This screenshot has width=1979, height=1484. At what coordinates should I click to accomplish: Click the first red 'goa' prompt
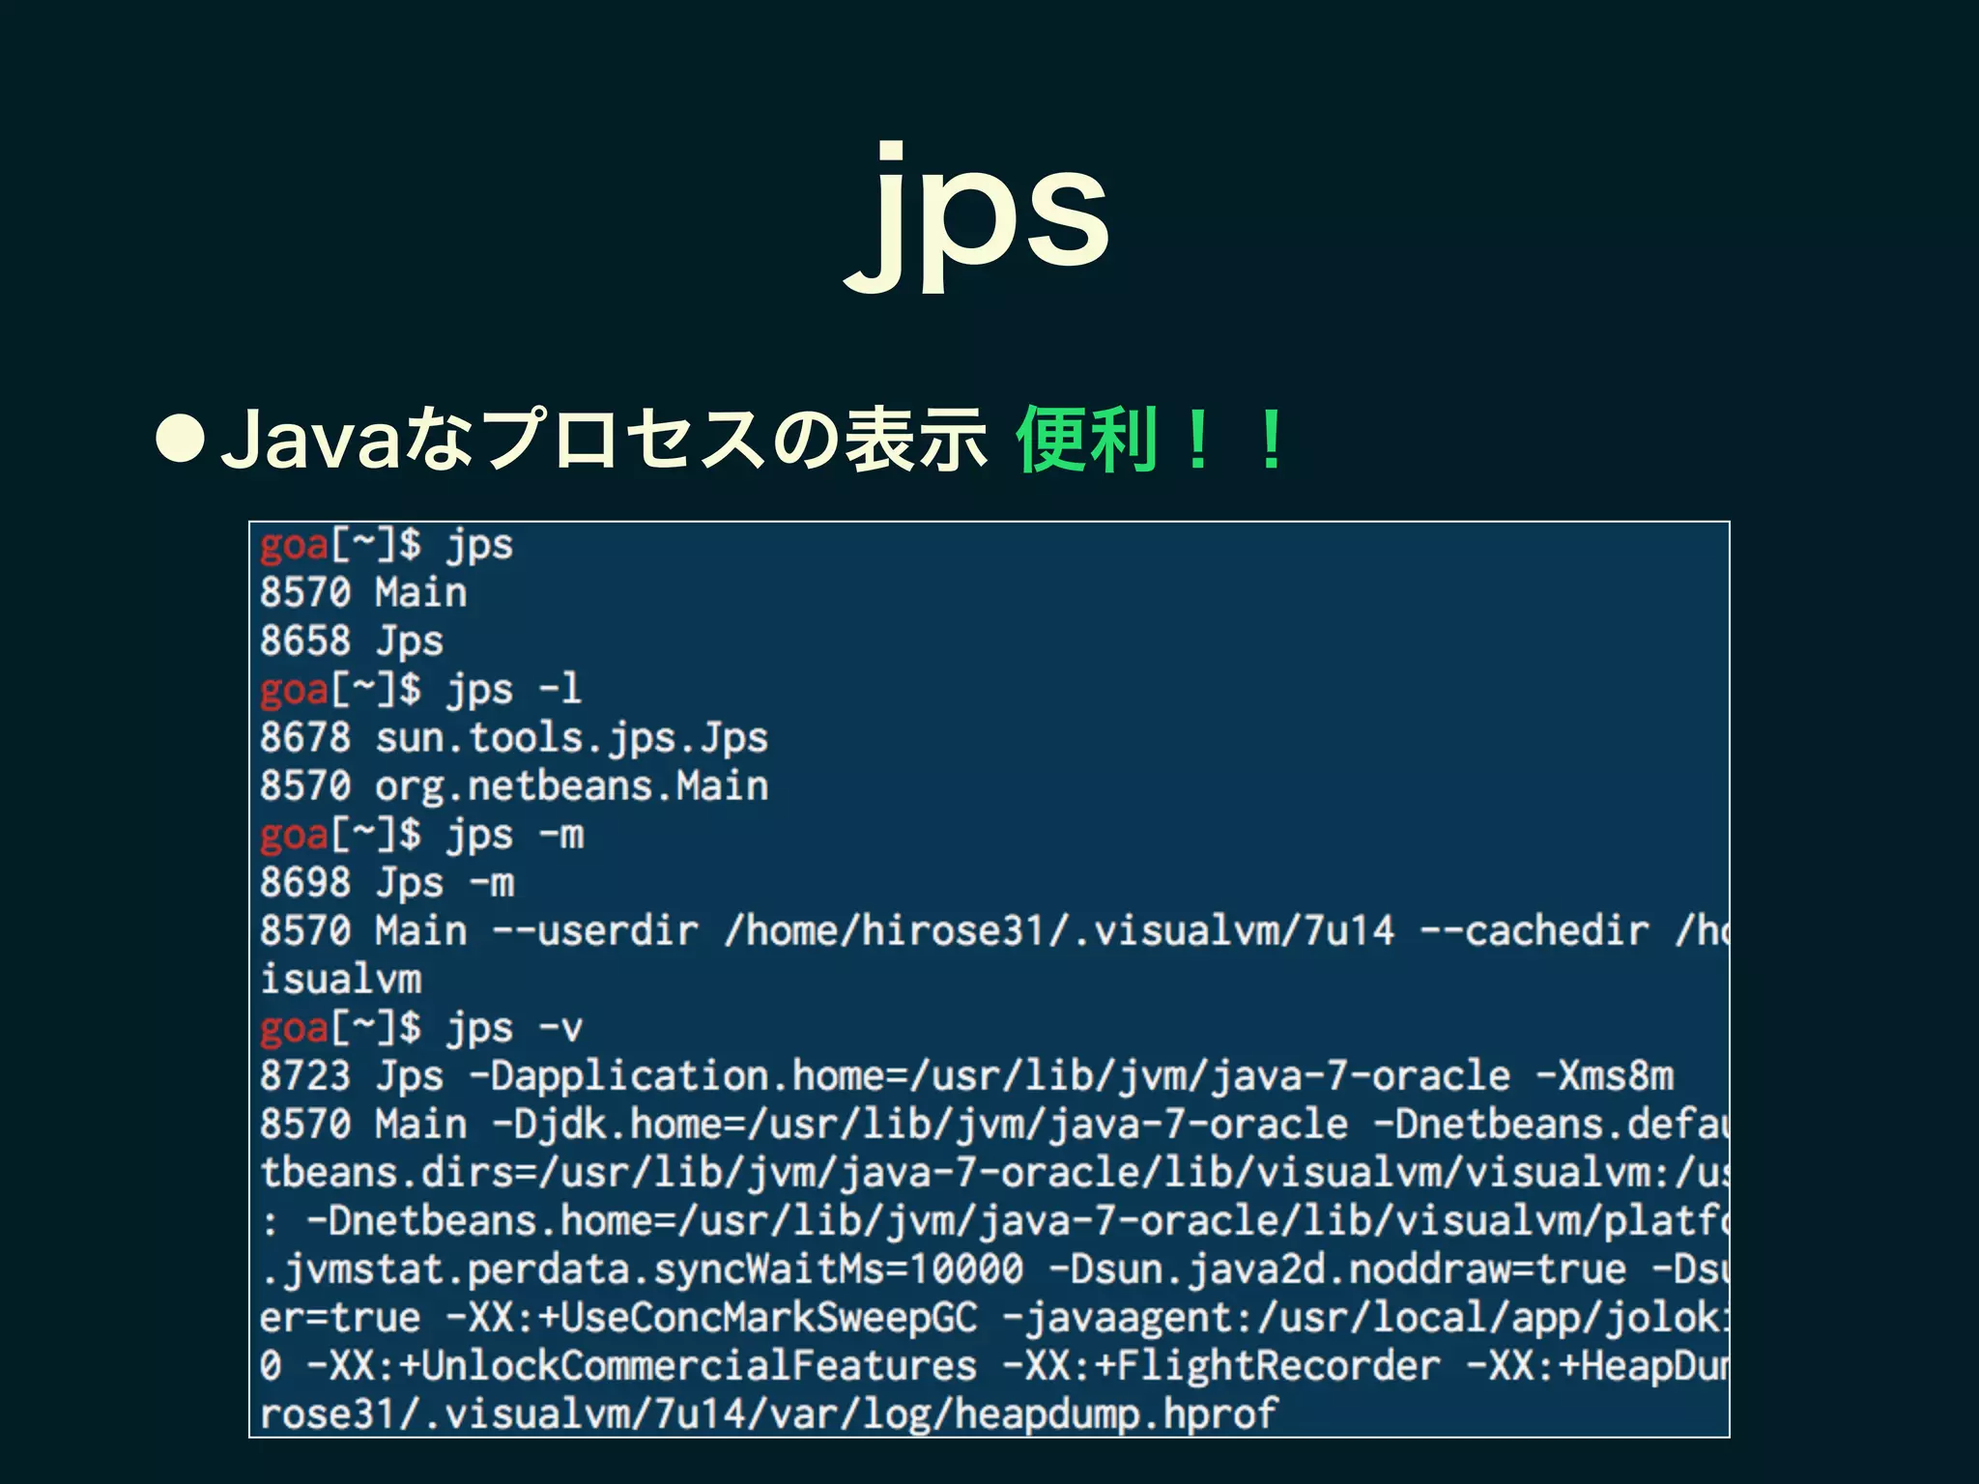pos(294,546)
